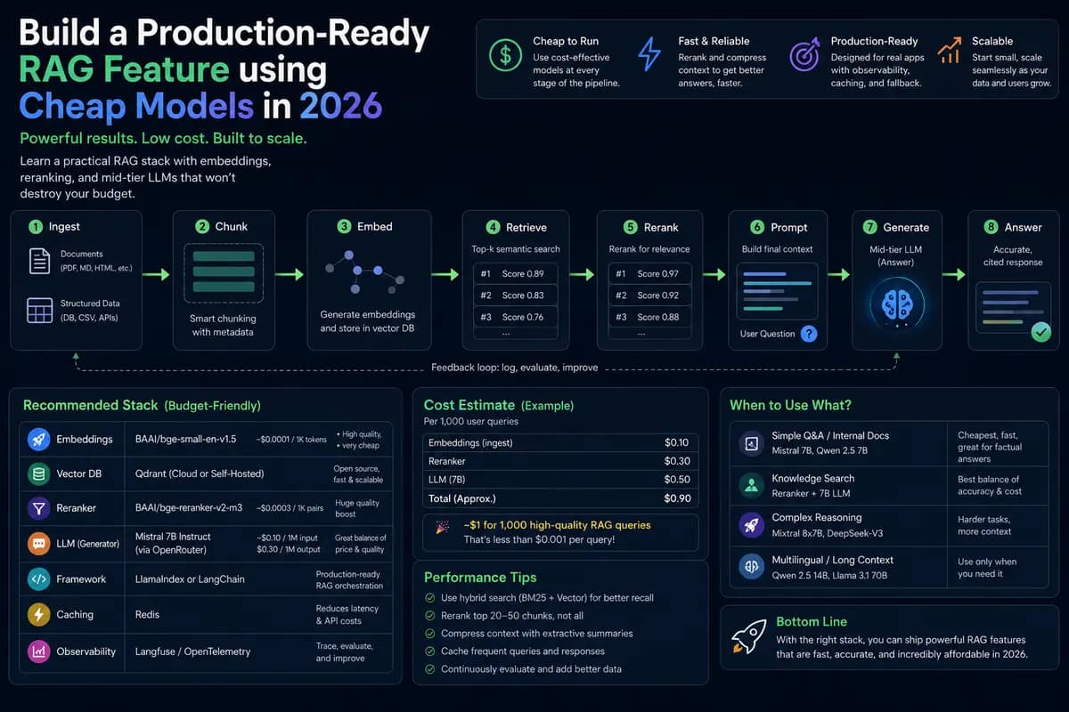The image size is (1069, 712).
Task: Click the "When to Use What?" heading
Action: tap(790, 405)
